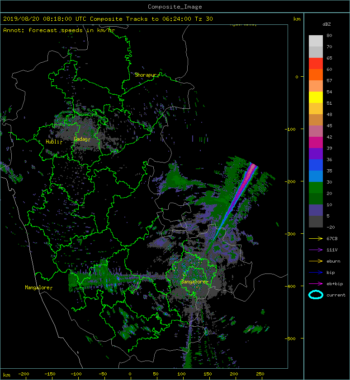Click the Hubli city label
Viewport: 350px width, 380px height.
[53, 142]
